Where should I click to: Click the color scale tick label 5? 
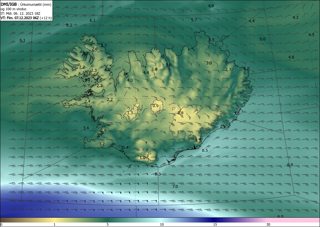click(x=108, y=224)
